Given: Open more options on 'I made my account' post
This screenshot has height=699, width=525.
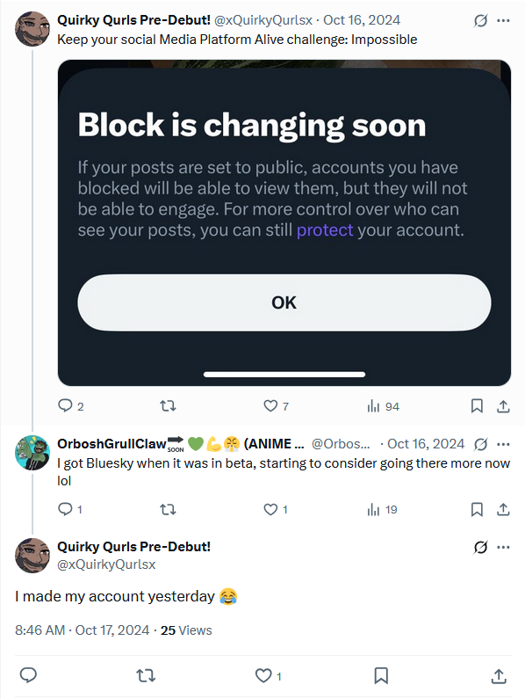Looking at the screenshot, I should (x=503, y=547).
